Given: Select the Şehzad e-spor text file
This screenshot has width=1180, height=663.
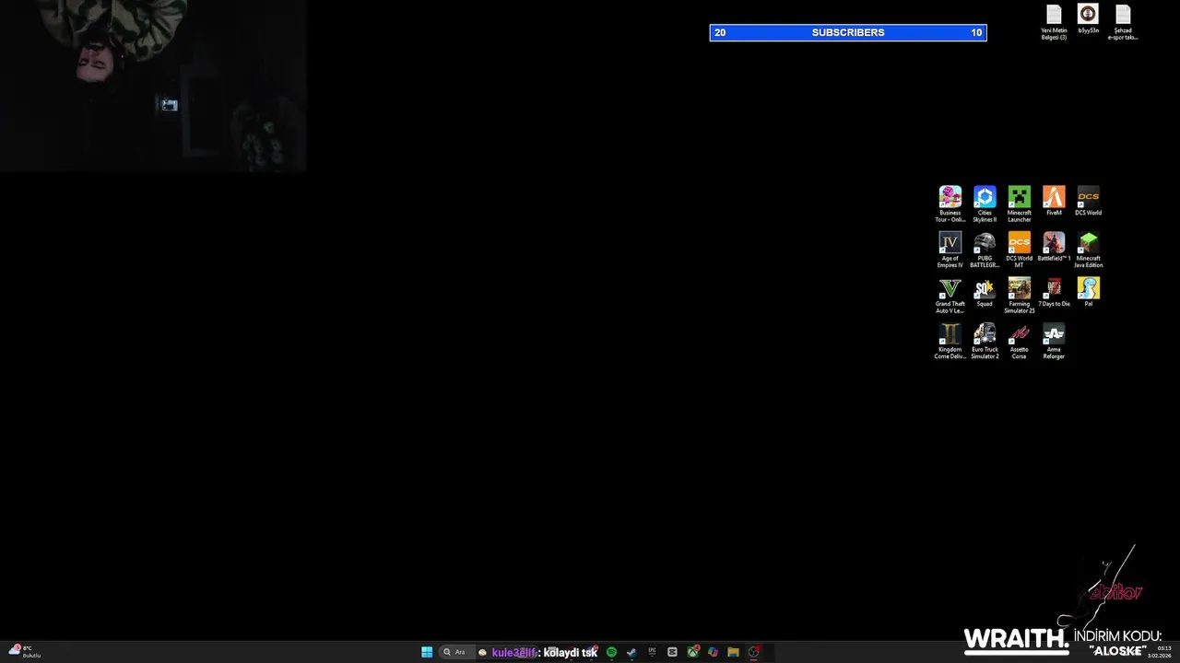Looking at the screenshot, I should coord(1123,22).
